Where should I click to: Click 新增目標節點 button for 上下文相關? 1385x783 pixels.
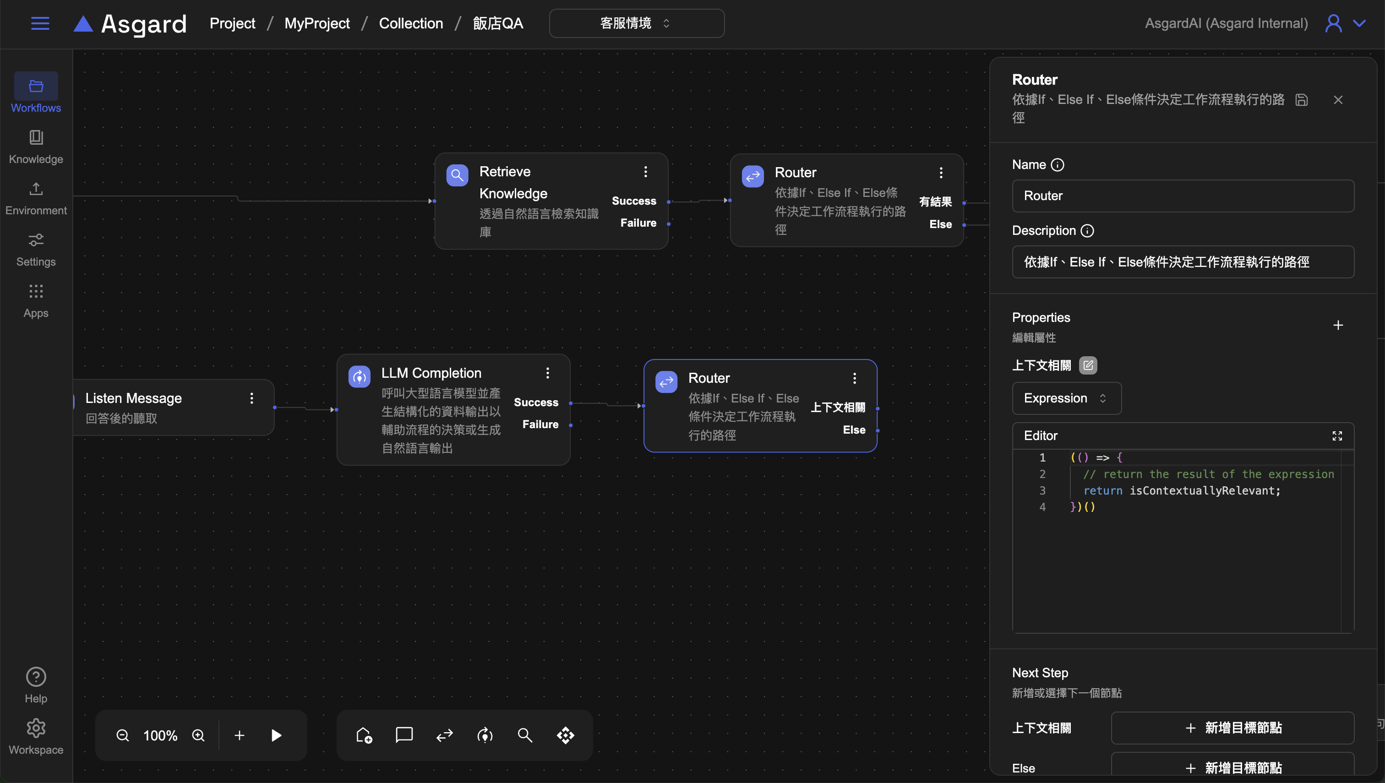[1232, 728]
